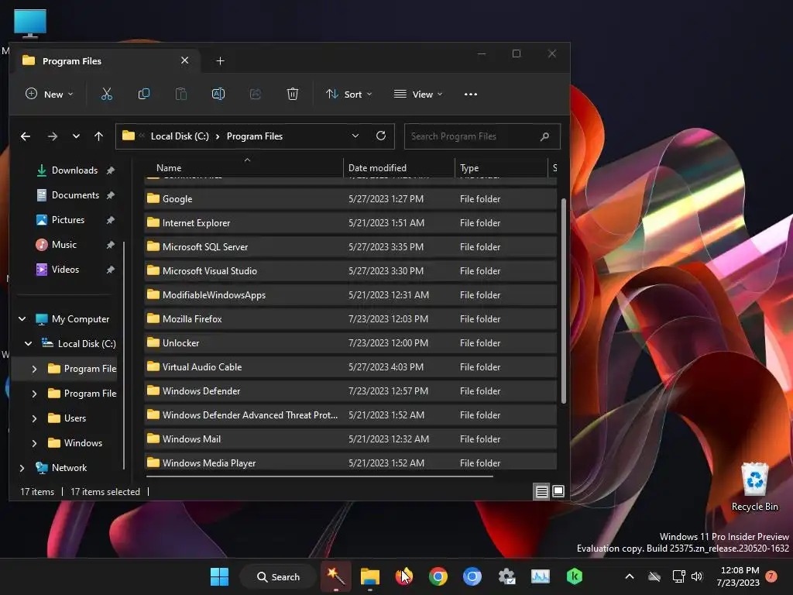
Task: Click the volume speaker tray icon
Action: (x=697, y=576)
